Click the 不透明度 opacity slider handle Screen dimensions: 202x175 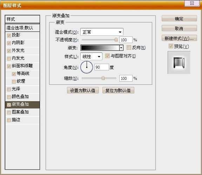pyautogui.click(x=116, y=40)
